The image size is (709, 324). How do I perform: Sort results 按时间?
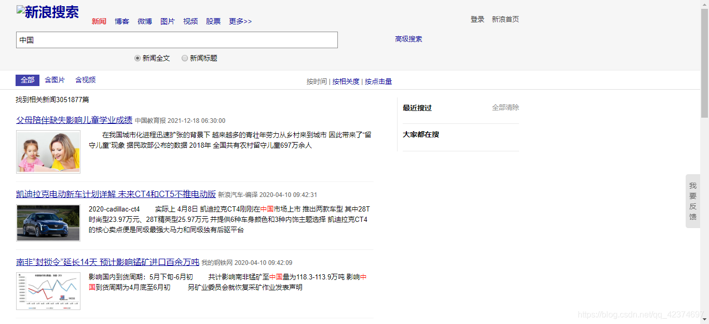317,81
